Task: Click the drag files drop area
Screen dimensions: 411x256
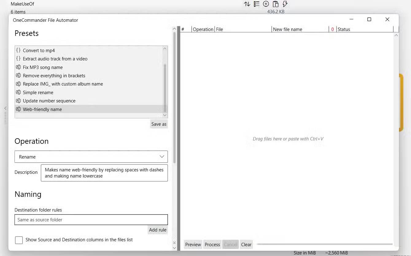Action: [x=288, y=139]
